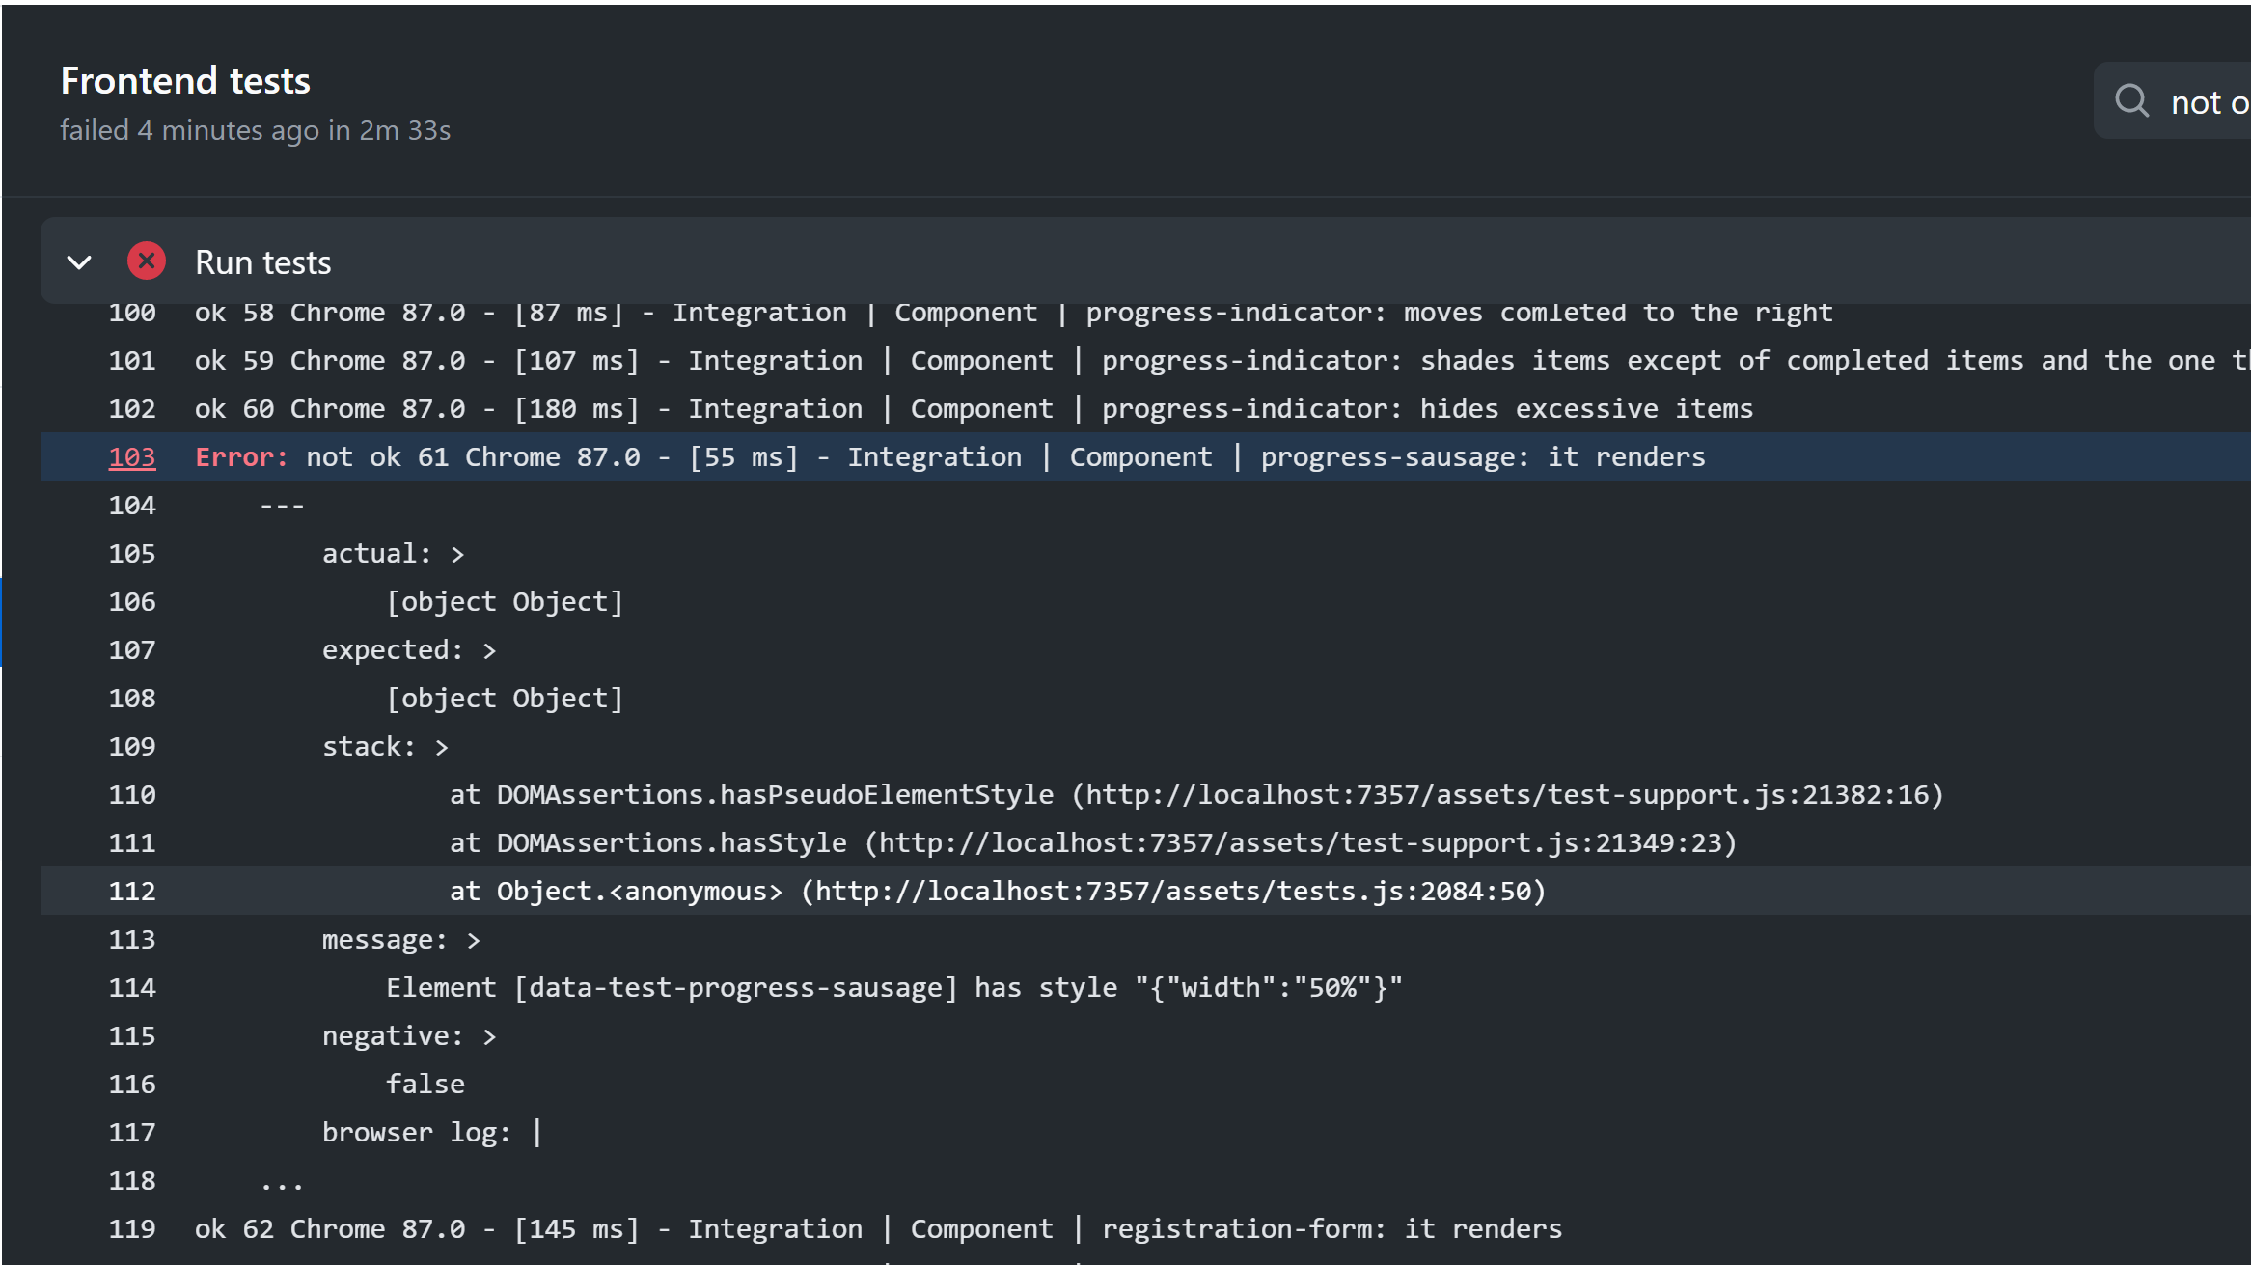Click the Run tests step header
Viewport: 2251px width, 1265px height.
click(262, 262)
